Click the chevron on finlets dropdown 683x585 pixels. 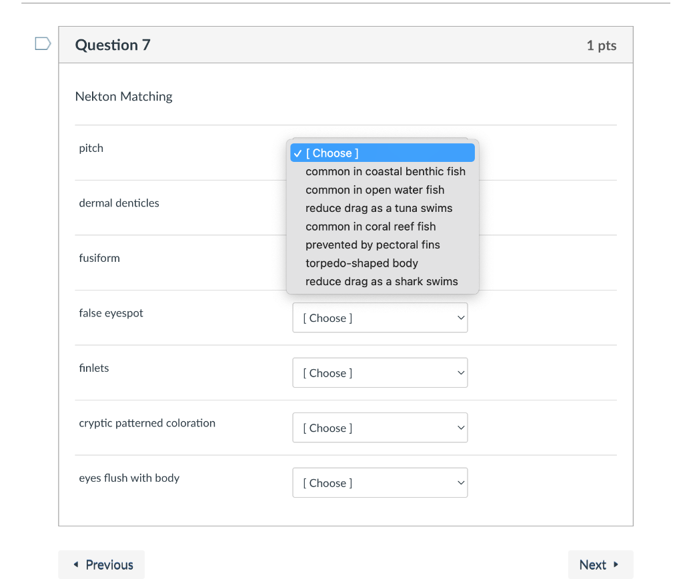[461, 372]
